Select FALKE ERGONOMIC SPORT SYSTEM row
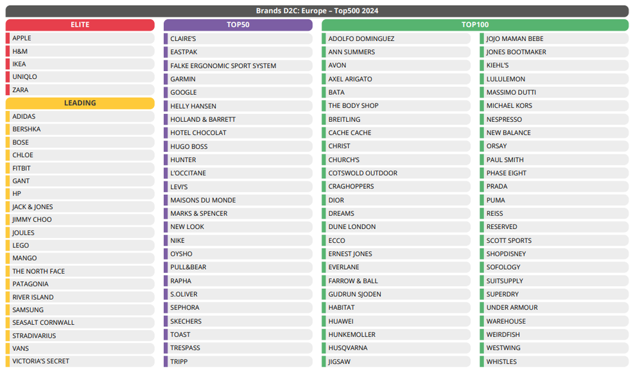 coord(238,66)
